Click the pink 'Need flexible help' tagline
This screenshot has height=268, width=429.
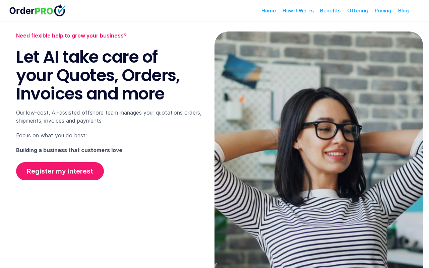tap(71, 36)
